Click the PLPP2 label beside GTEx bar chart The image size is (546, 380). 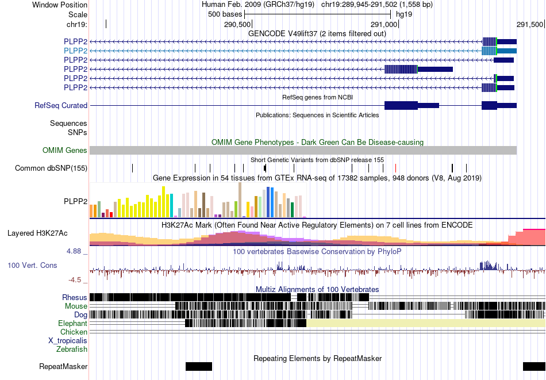coord(75,201)
